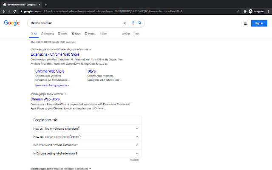Open dropdown arrow beside chrome.google.com › webstore

point(65,94)
